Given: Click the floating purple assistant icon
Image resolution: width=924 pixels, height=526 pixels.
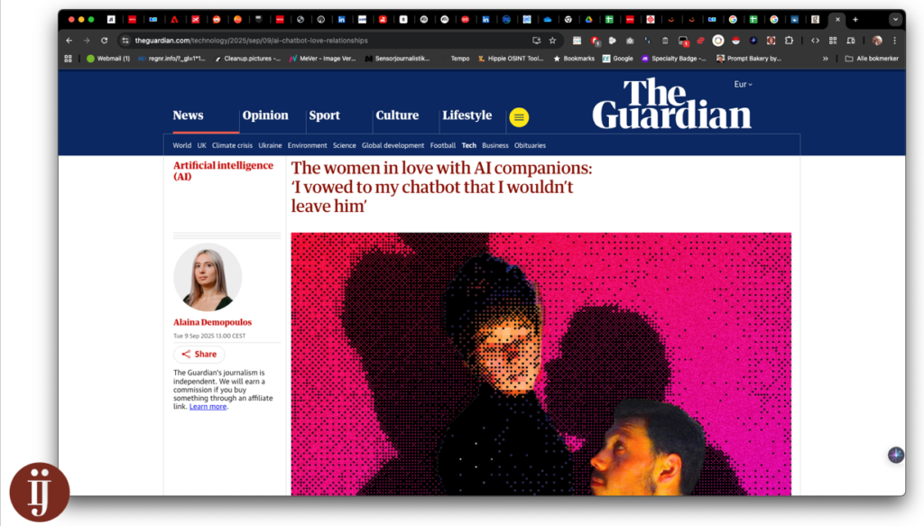Looking at the screenshot, I should point(895,455).
